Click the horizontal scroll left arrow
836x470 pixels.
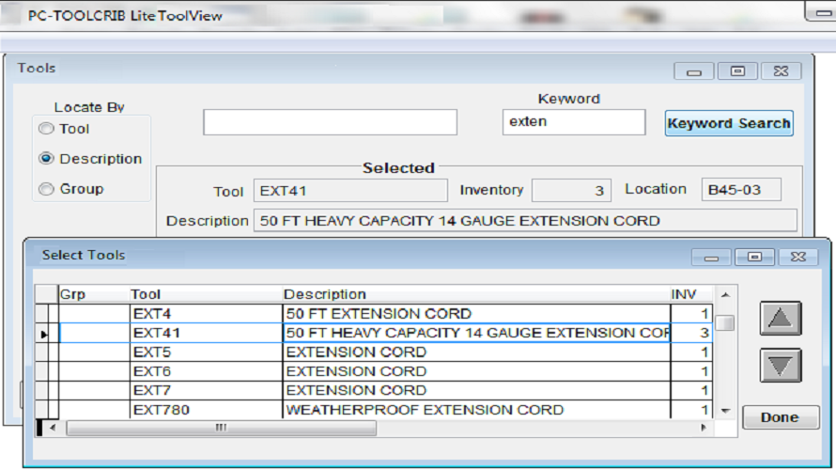53,428
